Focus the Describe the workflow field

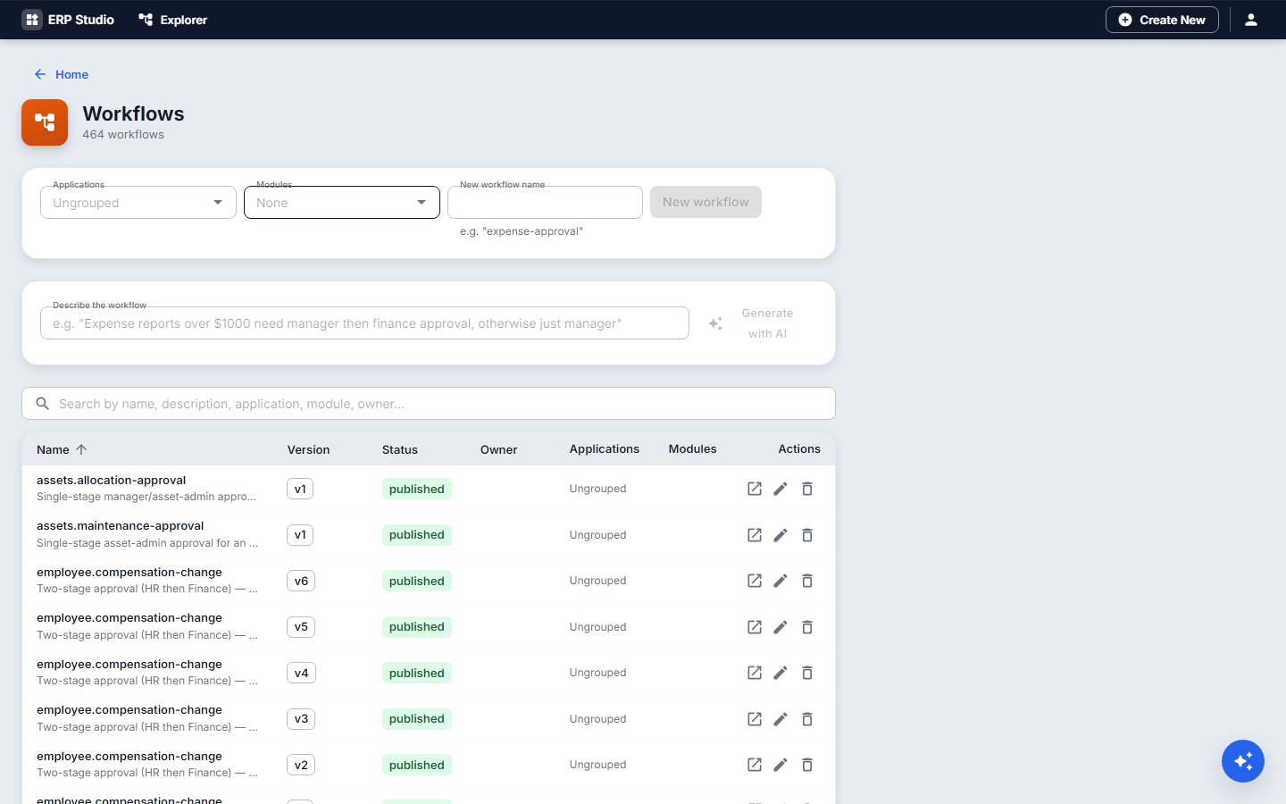pyautogui.click(x=364, y=323)
